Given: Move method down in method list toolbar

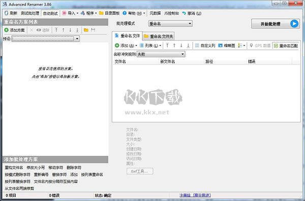Looking at the screenshot, I should click(70, 30).
